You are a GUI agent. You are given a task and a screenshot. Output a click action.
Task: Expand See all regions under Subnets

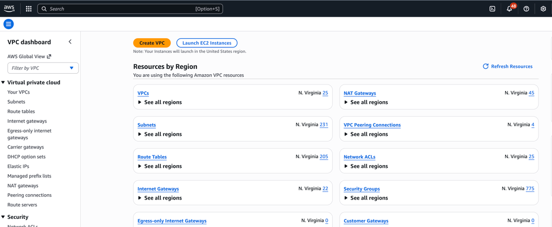[160, 134]
